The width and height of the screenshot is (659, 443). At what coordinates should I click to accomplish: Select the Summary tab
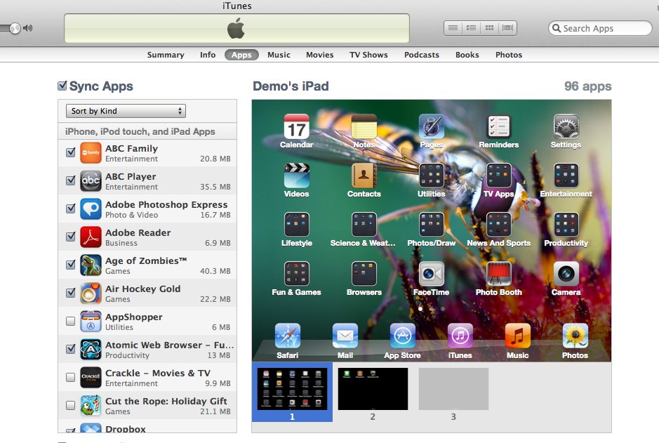tap(166, 55)
